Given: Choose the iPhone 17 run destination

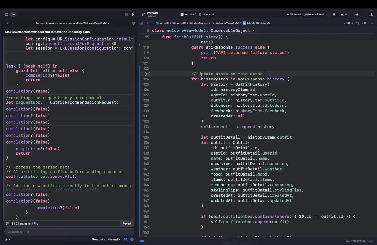Looking at the screenshot, I should point(207,14).
